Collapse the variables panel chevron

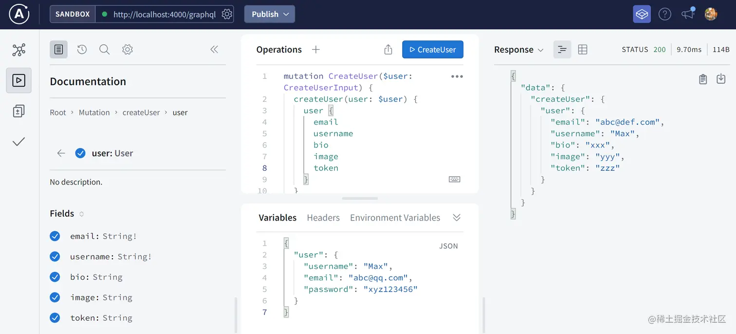pyautogui.click(x=457, y=218)
